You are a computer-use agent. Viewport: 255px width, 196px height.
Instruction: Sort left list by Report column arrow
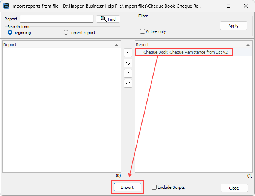pos(116,45)
